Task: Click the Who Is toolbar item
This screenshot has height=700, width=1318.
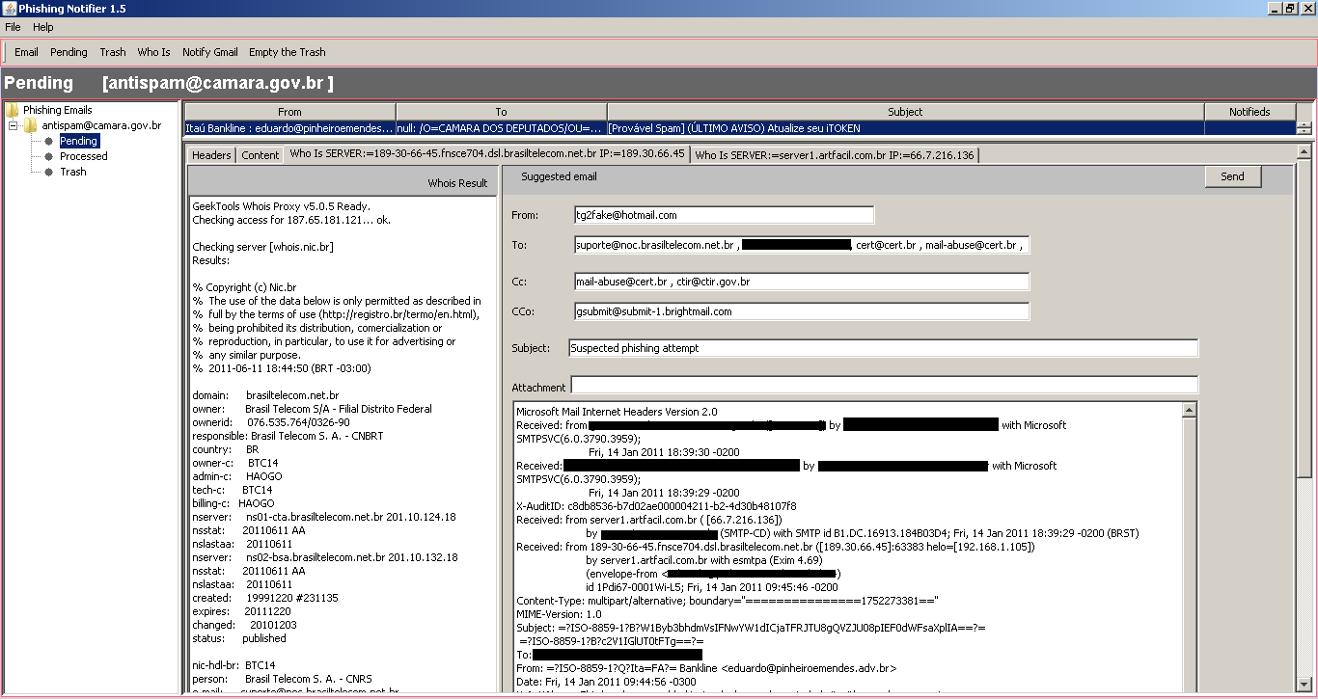Action: [153, 52]
